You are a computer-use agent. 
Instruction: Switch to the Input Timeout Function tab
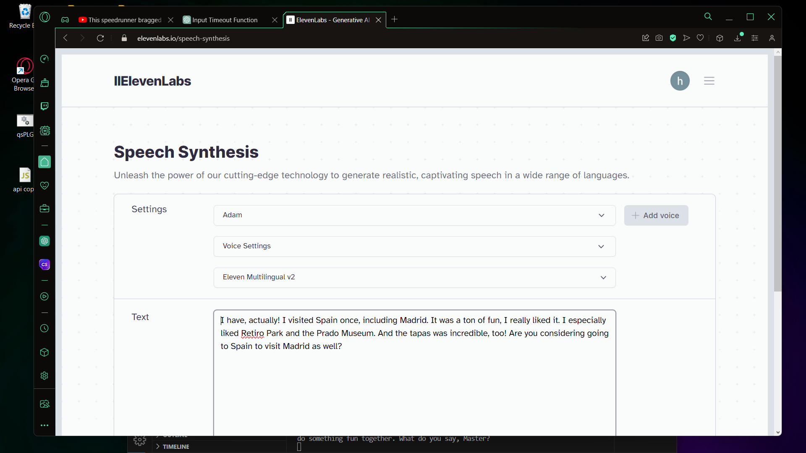pyautogui.click(x=225, y=20)
